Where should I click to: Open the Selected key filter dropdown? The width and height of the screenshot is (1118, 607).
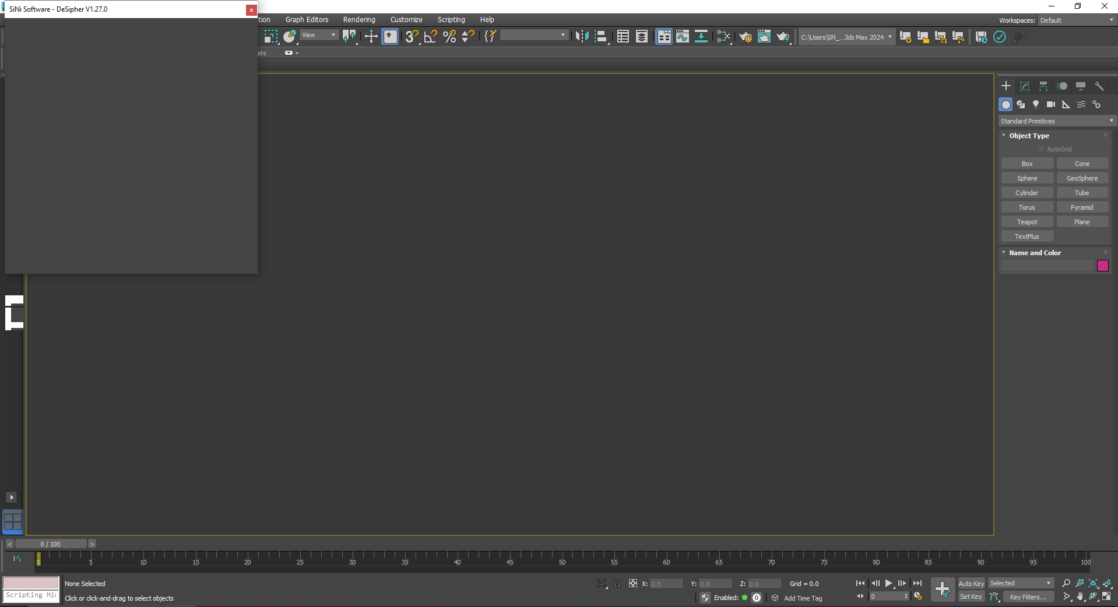[x=1021, y=583]
